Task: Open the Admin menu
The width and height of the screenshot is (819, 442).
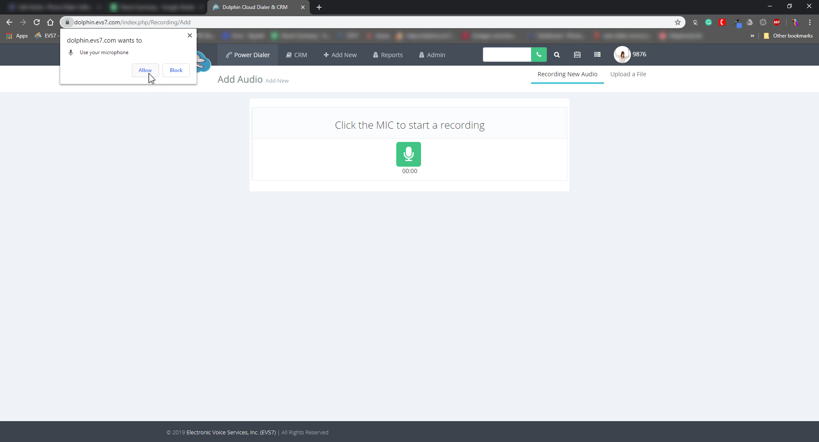Action: (x=432, y=55)
